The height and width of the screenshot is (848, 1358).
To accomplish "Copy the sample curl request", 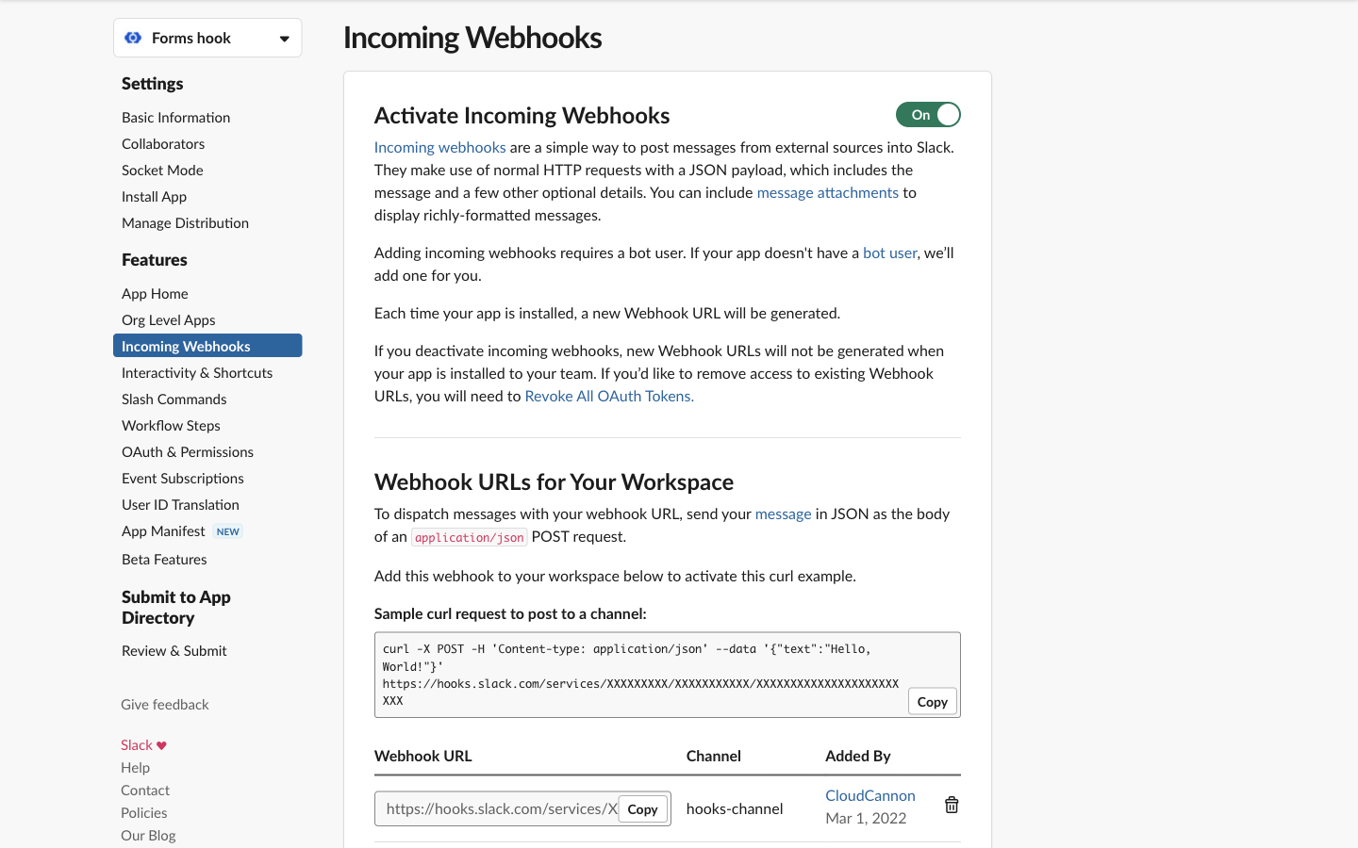I will point(932,701).
